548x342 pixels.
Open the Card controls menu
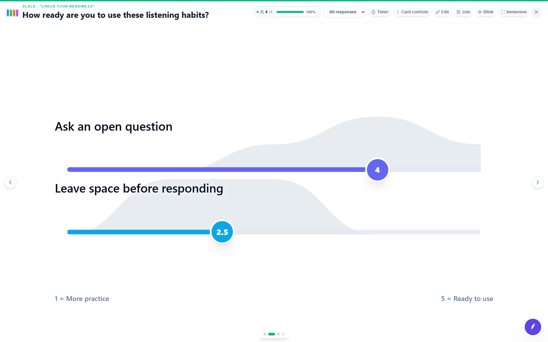point(412,12)
